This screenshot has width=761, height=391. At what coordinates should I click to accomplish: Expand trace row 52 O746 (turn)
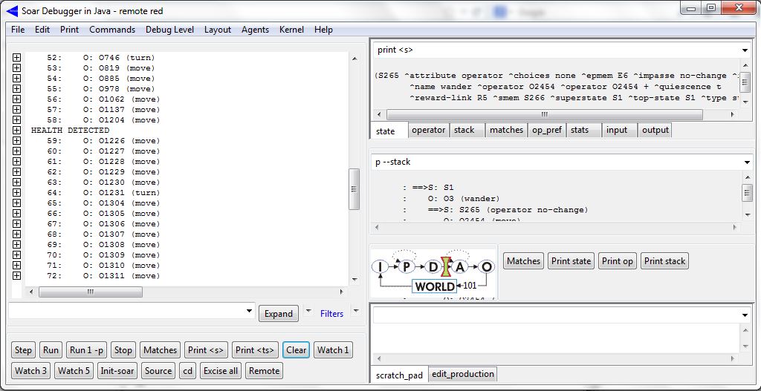pos(16,58)
